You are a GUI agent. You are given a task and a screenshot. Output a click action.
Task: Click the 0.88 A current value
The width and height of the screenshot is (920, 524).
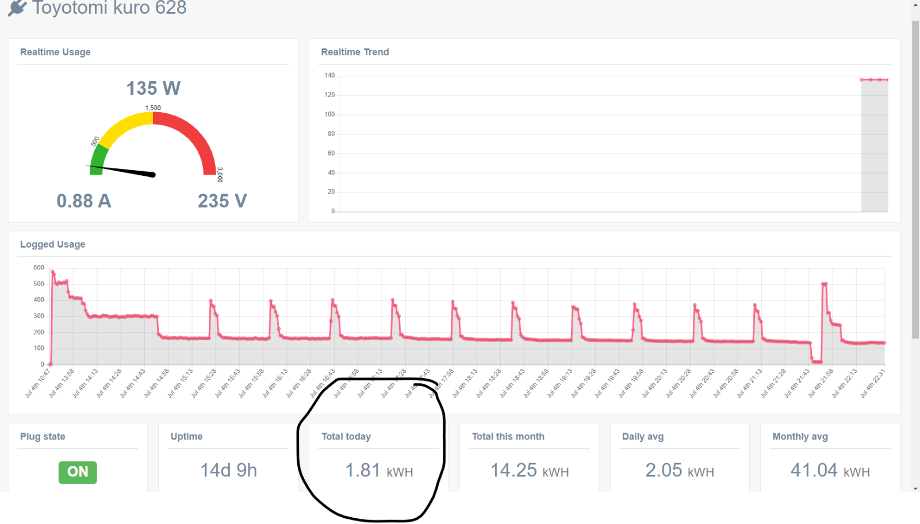coord(84,201)
